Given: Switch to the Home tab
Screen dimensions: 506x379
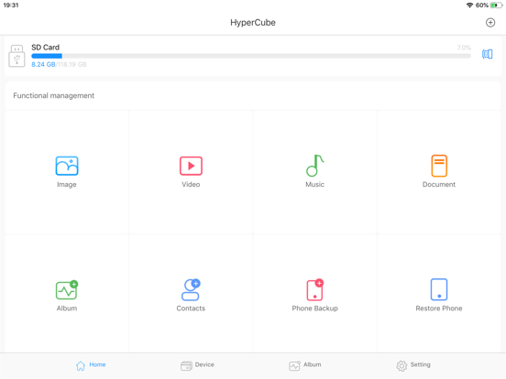Looking at the screenshot, I should (91, 365).
